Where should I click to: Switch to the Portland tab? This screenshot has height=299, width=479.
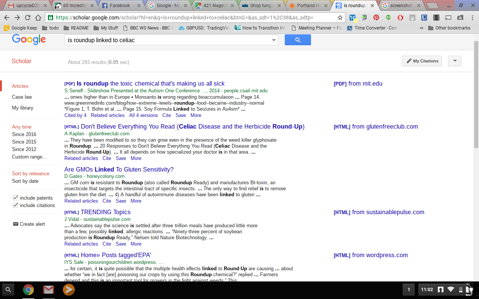click(x=308, y=6)
